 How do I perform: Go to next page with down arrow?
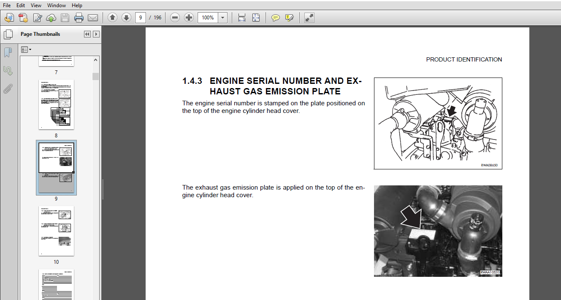[x=126, y=18]
